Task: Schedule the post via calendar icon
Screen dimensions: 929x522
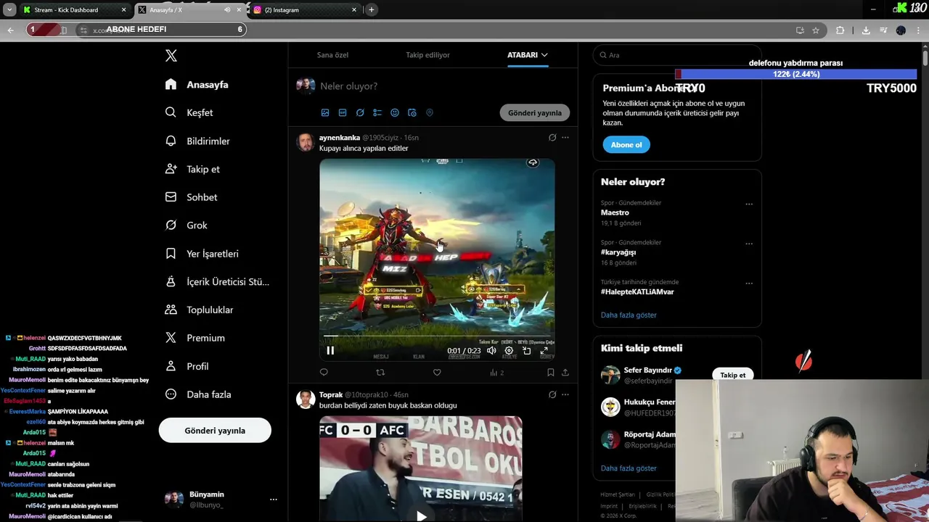Action: [x=412, y=112]
